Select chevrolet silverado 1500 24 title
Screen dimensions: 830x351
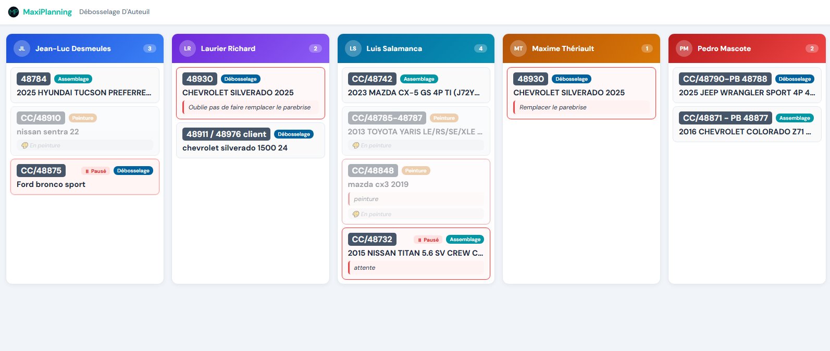coord(235,148)
